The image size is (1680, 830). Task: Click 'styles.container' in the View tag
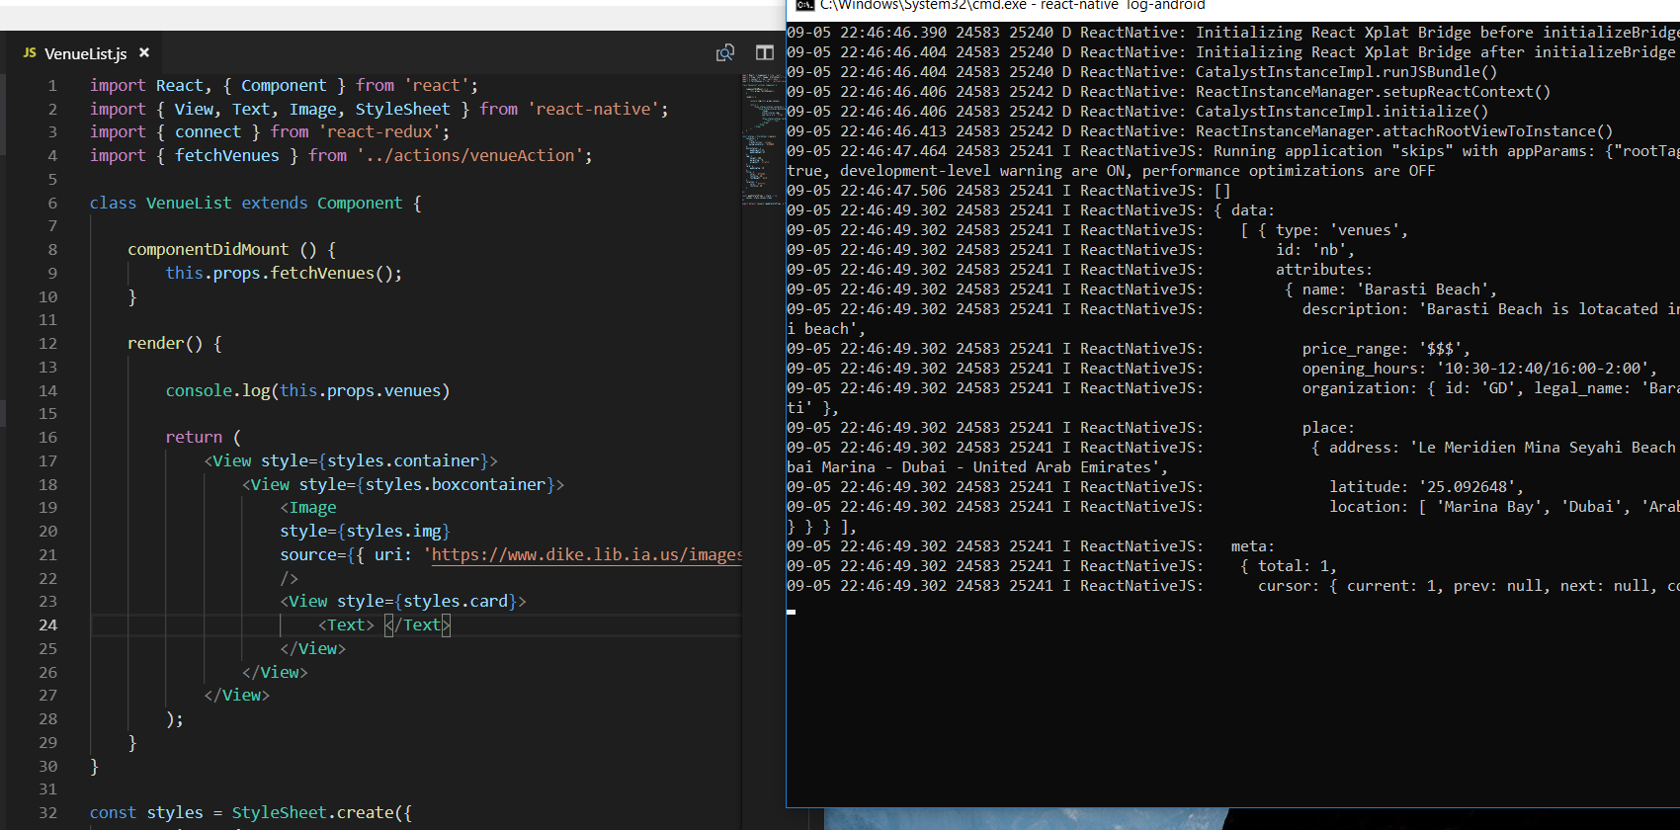(x=403, y=460)
